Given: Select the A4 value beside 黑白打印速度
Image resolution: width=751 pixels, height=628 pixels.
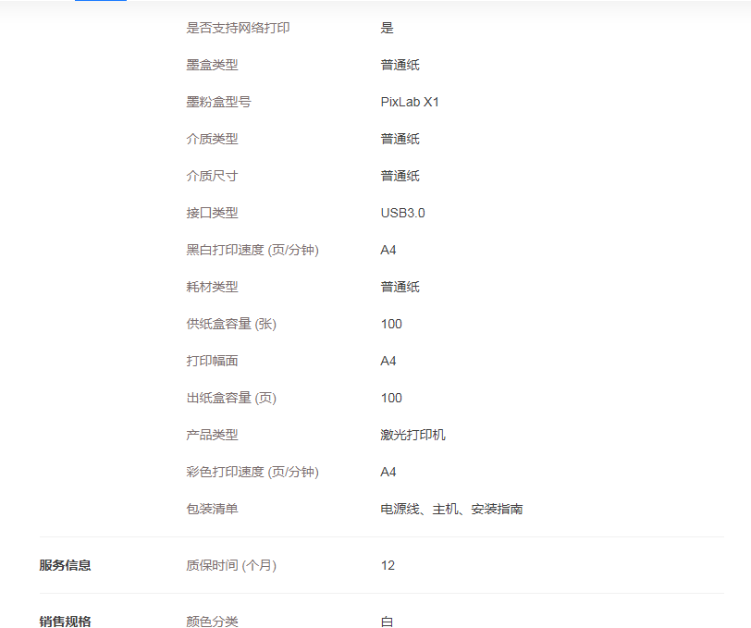Looking at the screenshot, I should (x=388, y=250).
